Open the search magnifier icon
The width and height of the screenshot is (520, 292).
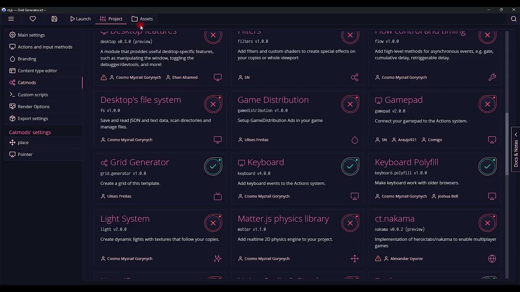[513, 19]
